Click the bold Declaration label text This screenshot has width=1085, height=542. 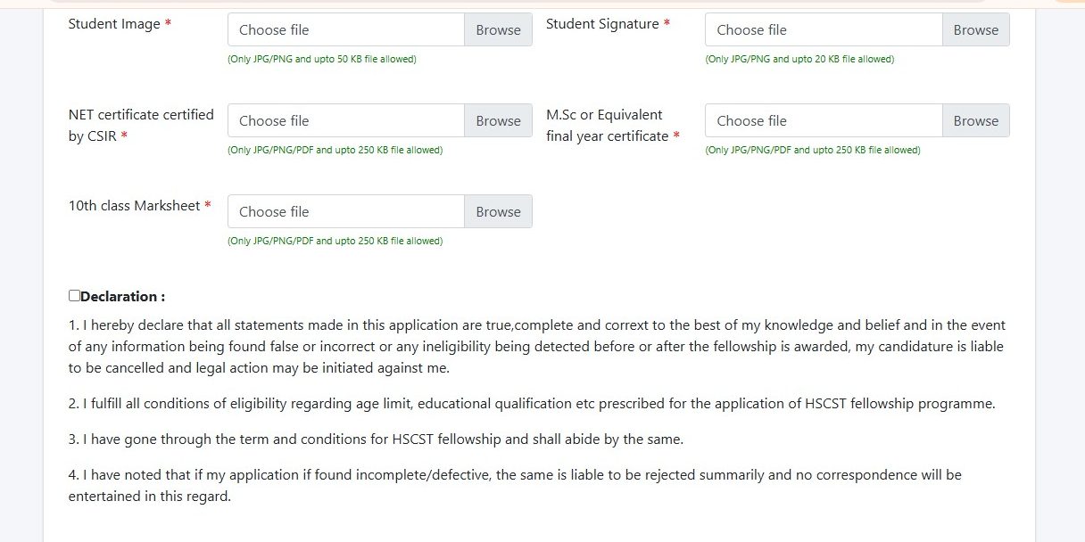pos(123,297)
